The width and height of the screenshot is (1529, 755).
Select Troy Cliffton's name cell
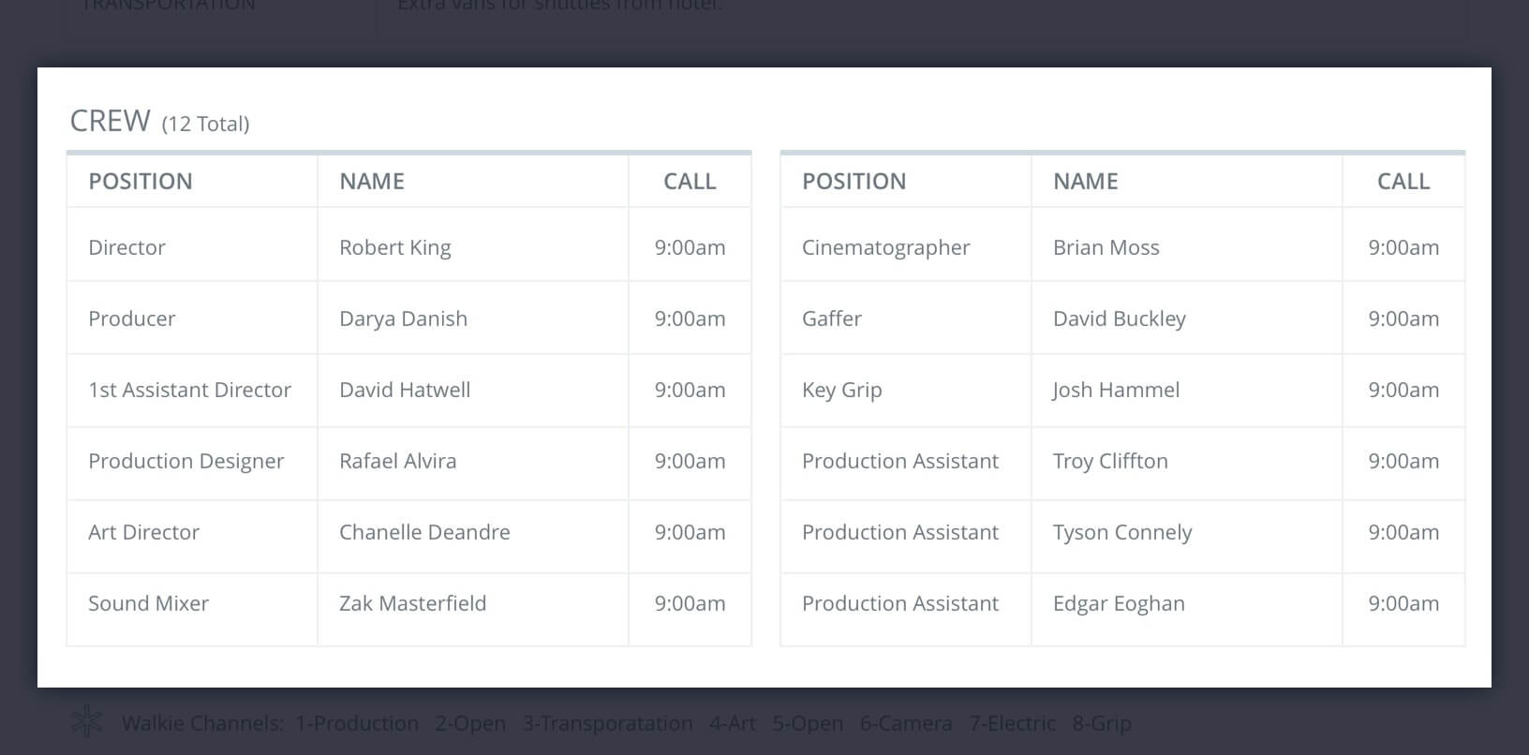[1110, 461]
